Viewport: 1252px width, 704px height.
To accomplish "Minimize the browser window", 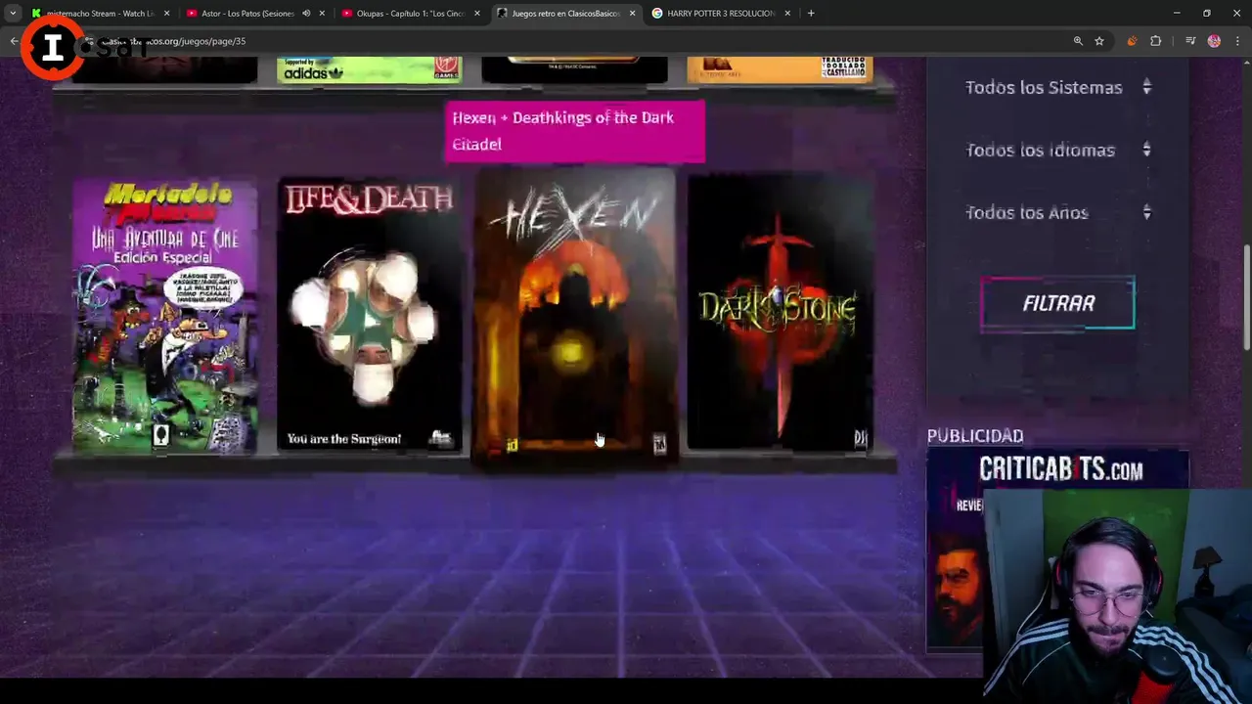I will [x=1177, y=14].
